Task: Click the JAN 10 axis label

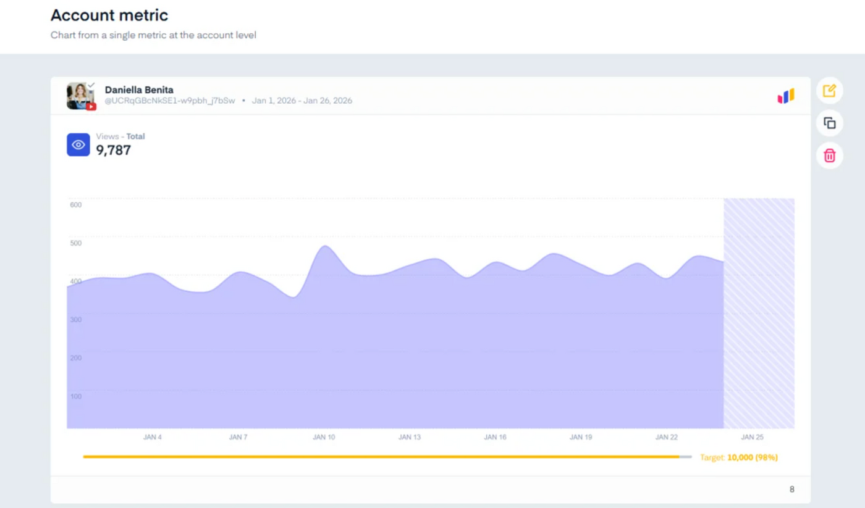Action: [x=324, y=437]
